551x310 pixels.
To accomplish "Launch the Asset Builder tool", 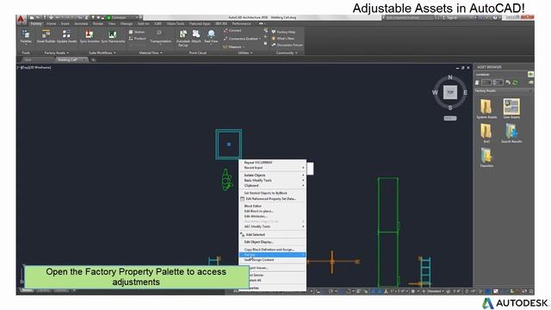I will pyautogui.click(x=46, y=36).
